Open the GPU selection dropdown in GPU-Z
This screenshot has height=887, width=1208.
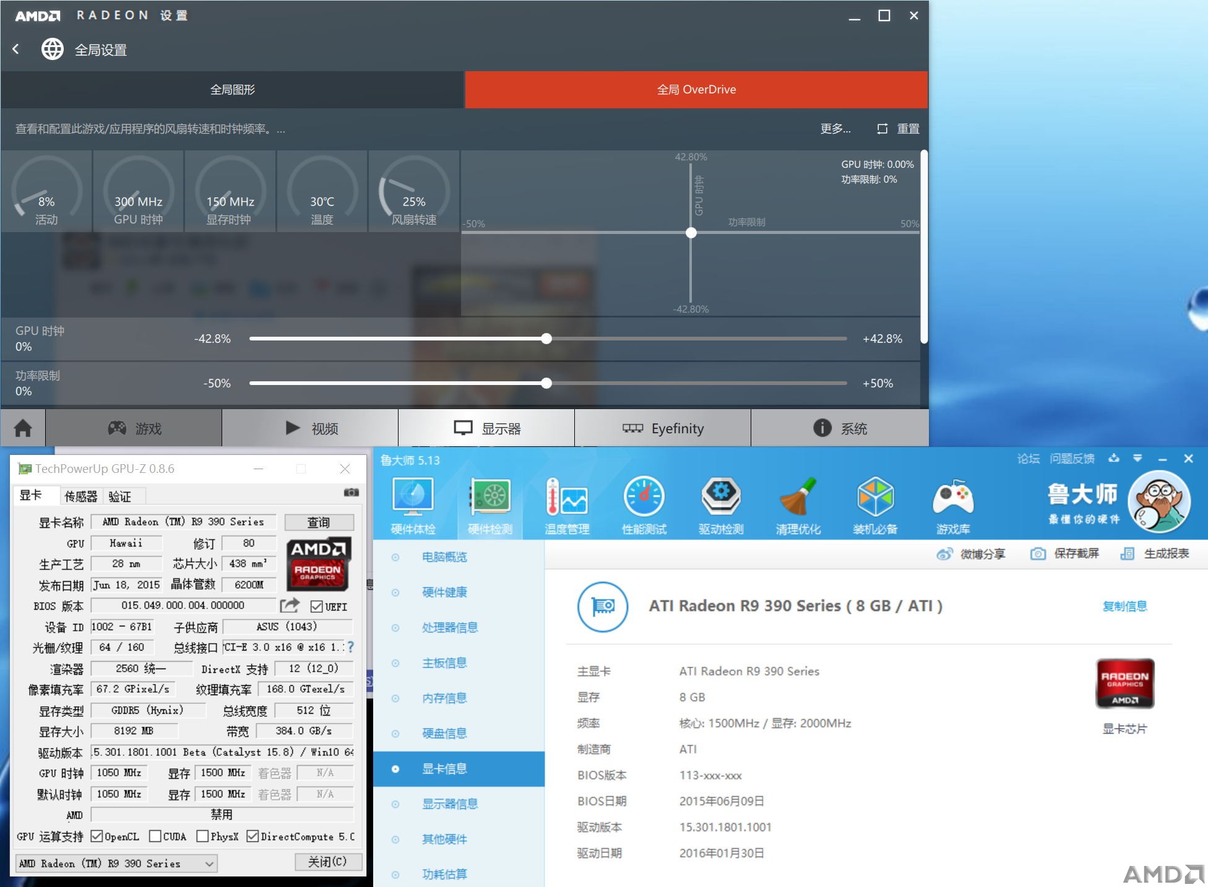click(x=117, y=863)
